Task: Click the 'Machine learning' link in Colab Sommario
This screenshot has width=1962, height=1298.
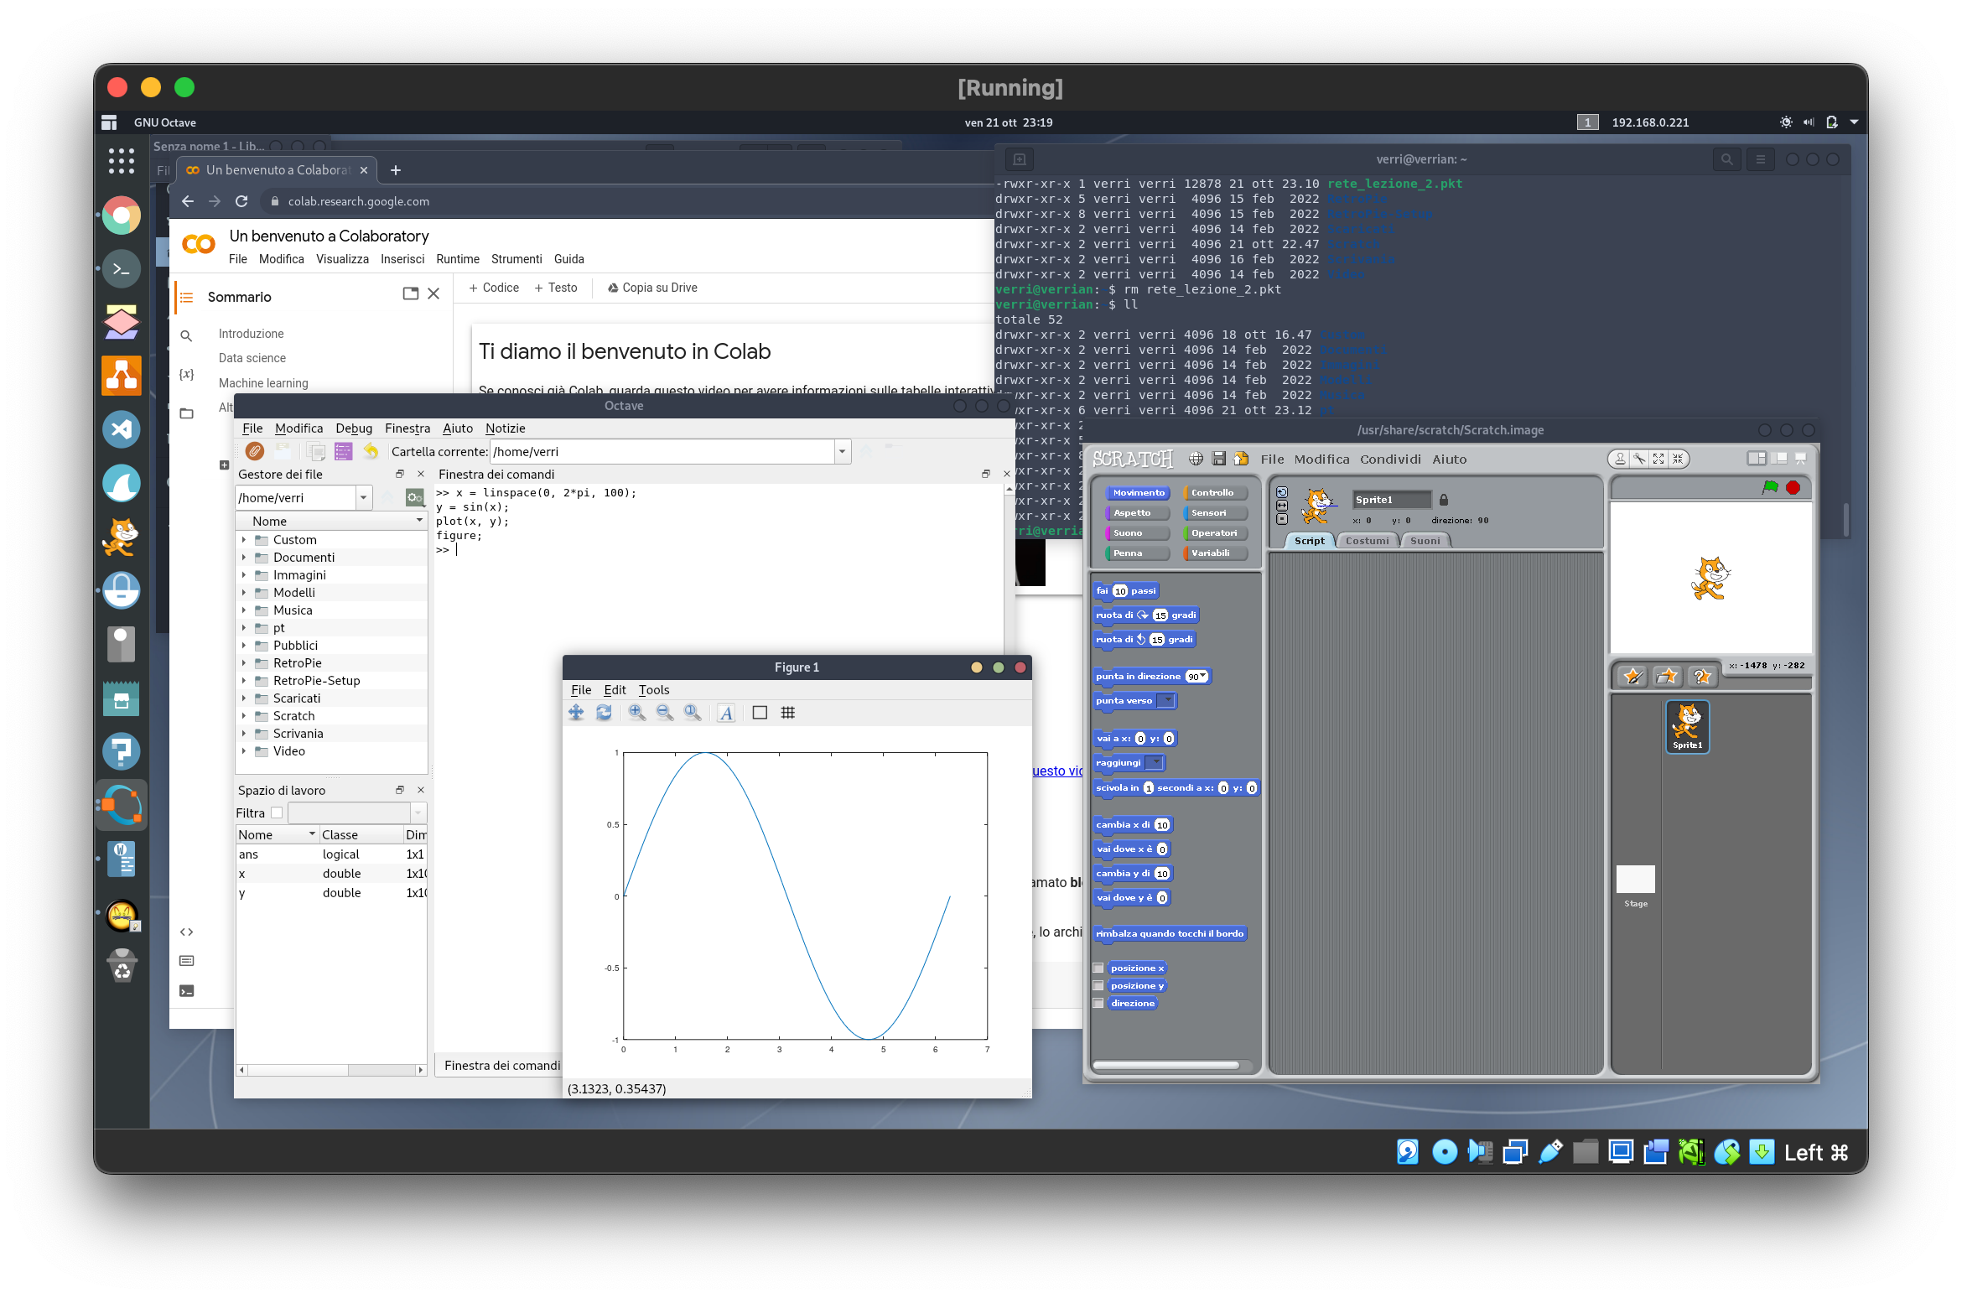Action: [263, 383]
